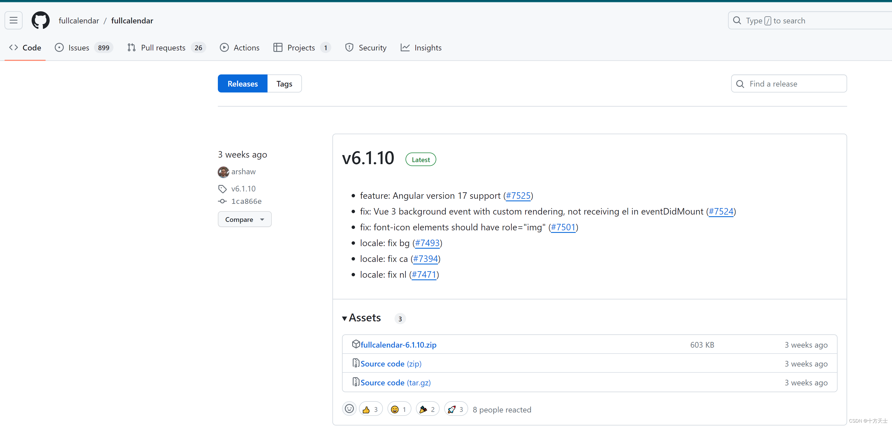Select the Security shield icon tab
Image resolution: width=892 pixels, height=426 pixels.
coord(349,47)
